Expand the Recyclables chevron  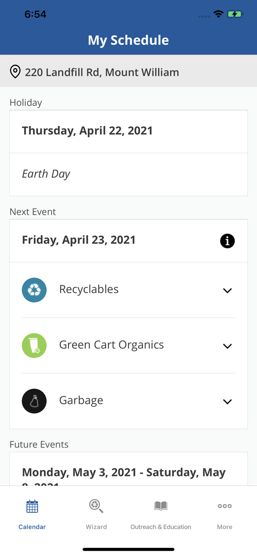pyautogui.click(x=227, y=291)
